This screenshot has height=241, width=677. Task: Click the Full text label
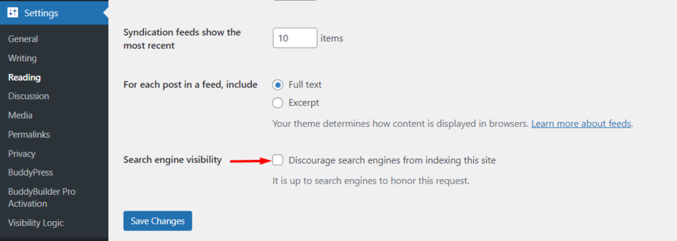(x=305, y=85)
